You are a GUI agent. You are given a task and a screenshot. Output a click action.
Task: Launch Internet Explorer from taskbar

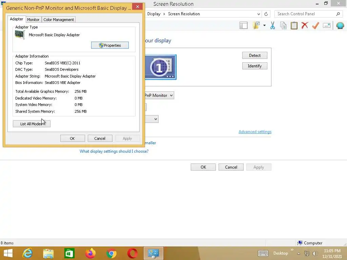pos(27,253)
